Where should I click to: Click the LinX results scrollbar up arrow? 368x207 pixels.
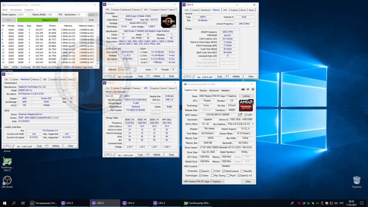(98, 26)
